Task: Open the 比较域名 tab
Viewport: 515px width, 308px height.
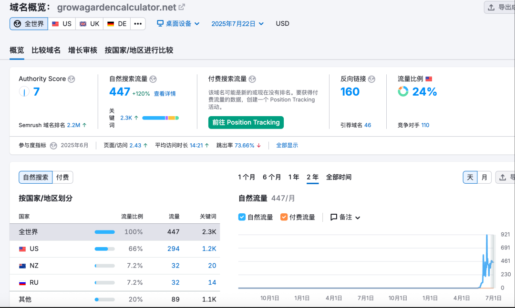Action: (x=46, y=50)
